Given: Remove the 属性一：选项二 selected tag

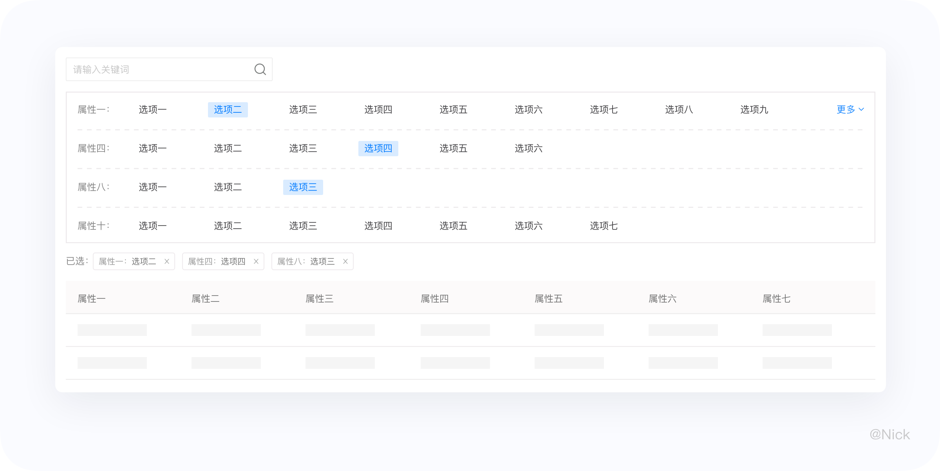Looking at the screenshot, I should click(x=167, y=262).
